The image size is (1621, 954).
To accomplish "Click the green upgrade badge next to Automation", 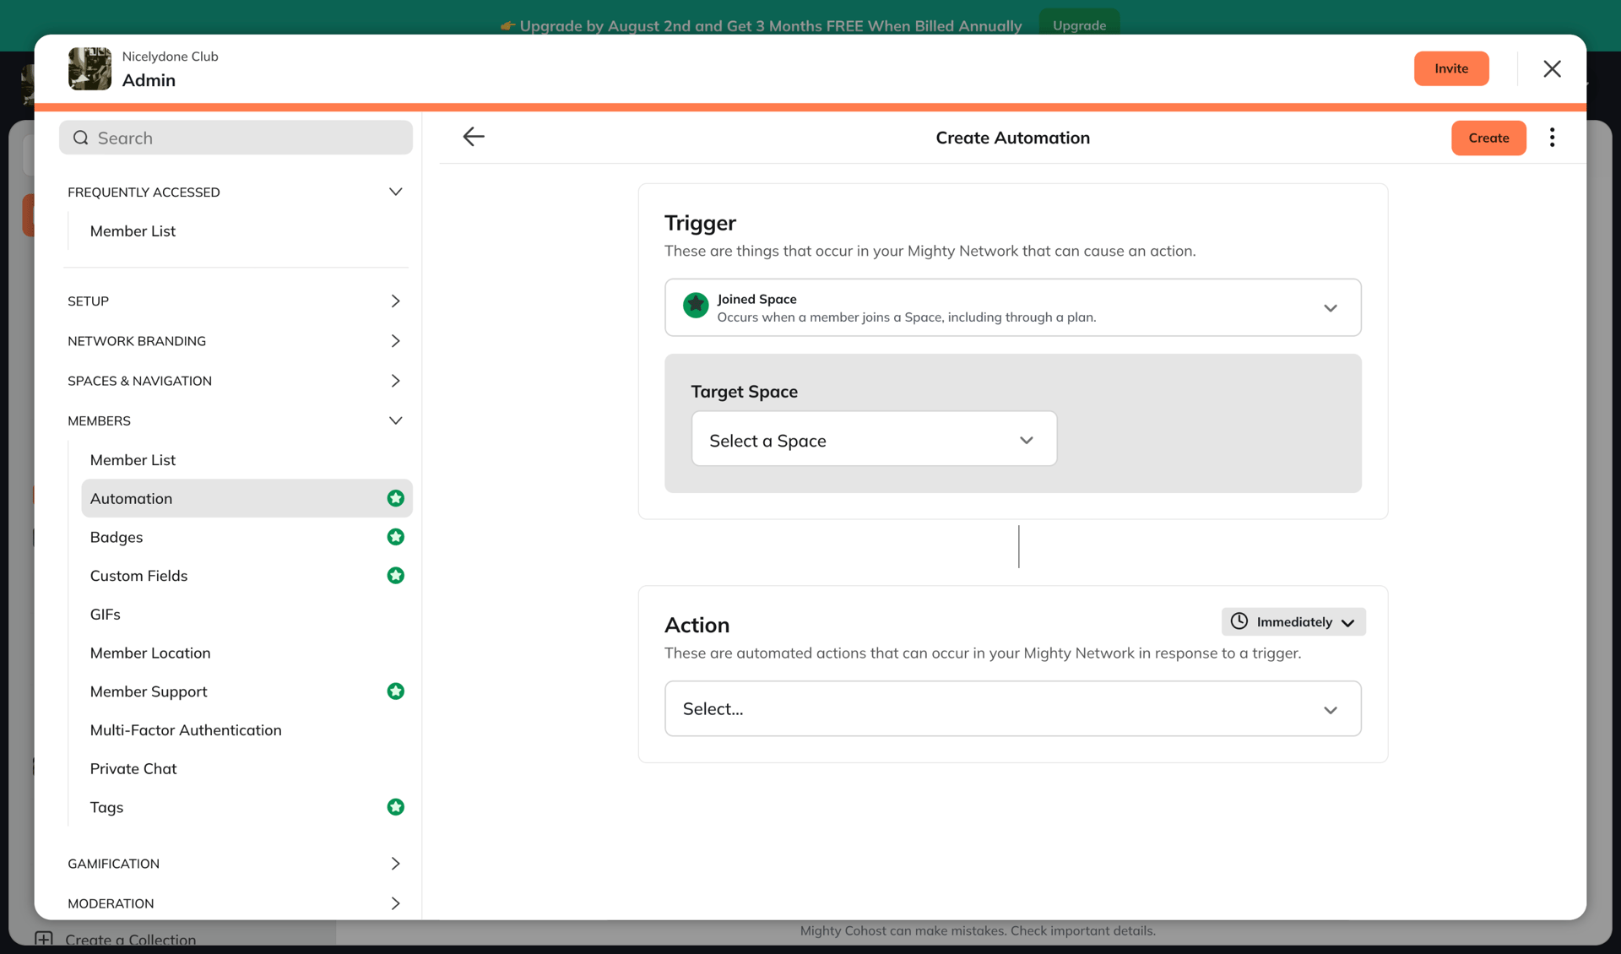I will click(x=395, y=498).
